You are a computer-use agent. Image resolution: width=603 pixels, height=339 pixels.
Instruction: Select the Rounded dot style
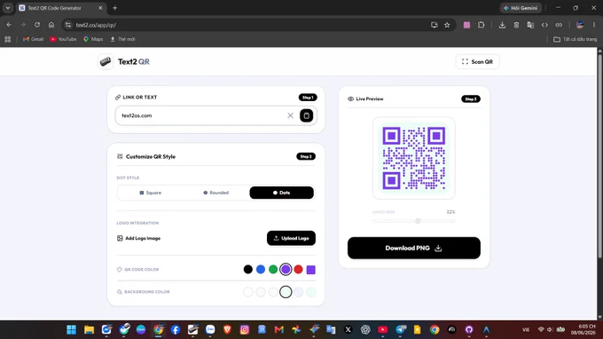(x=215, y=193)
